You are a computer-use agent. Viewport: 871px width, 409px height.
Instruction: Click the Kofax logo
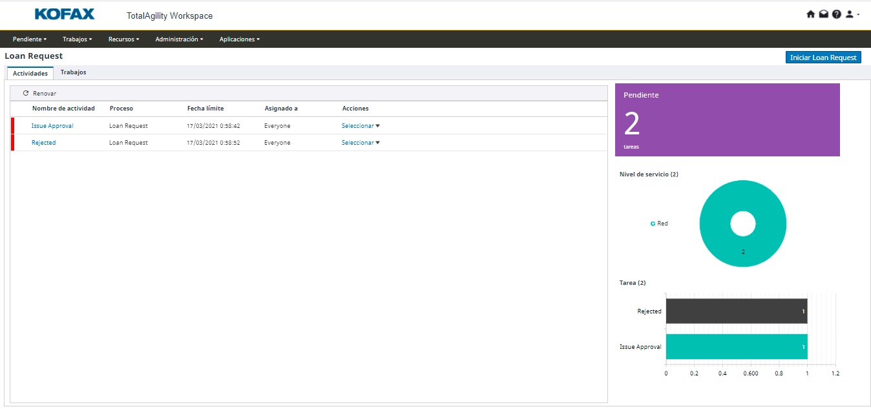click(x=65, y=14)
